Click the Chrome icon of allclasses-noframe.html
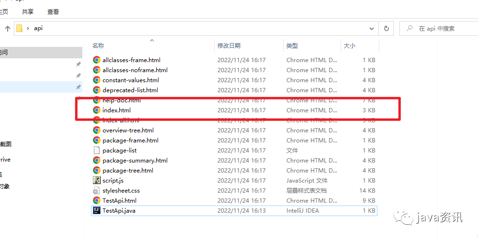Image resolution: width=478 pixels, height=239 pixels. point(97,70)
